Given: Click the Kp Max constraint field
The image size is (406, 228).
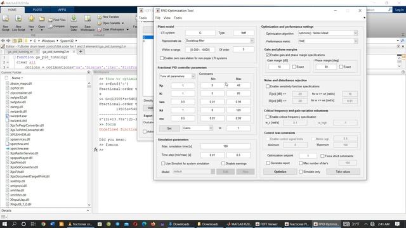Looking at the screenshot, I should 239,85.
